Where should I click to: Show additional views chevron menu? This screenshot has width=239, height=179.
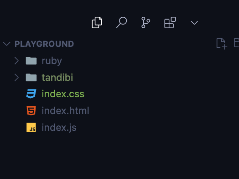tap(194, 23)
